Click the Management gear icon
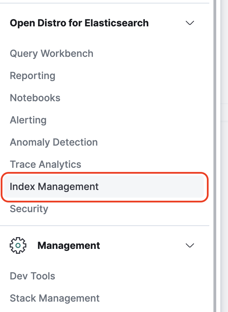This screenshot has height=312, width=228. pyautogui.click(x=18, y=245)
